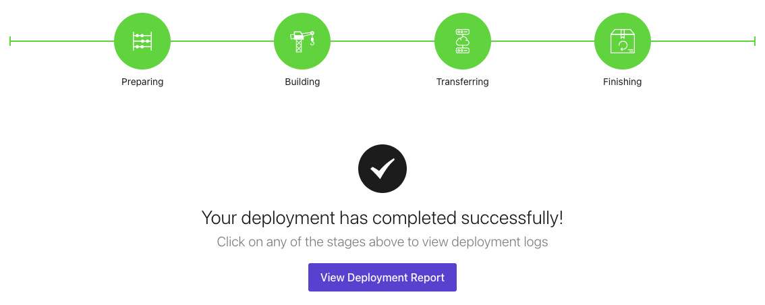Click progress line segment left of Preparing

pyautogui.click(x=62, y=41)
